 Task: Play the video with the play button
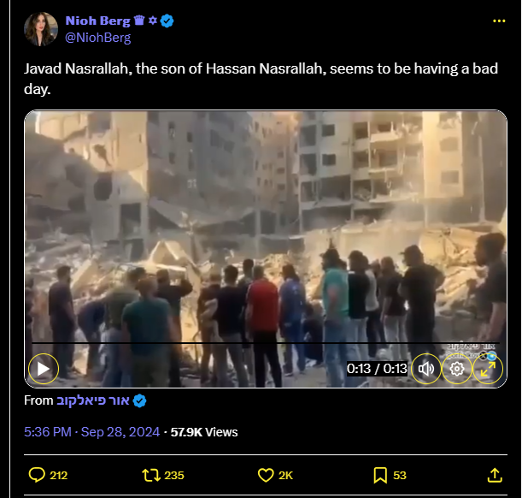pos(44,369)
